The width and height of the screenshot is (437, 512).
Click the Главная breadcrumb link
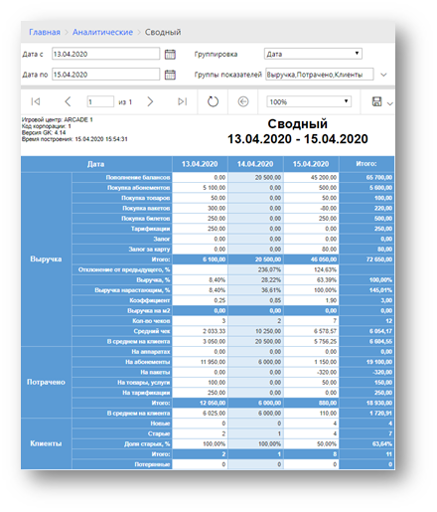pyautogui.click(x=45, y=32)
